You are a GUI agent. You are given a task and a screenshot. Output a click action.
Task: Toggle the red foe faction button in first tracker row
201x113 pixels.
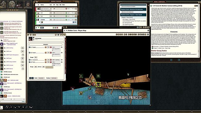click(66, 9)
